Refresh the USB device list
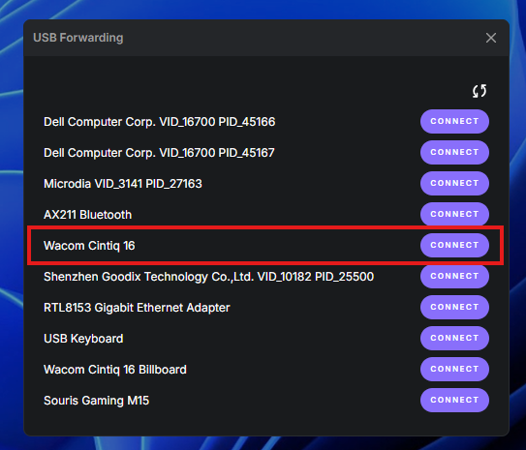Screen dimensions: 526x450 point(480,91)
